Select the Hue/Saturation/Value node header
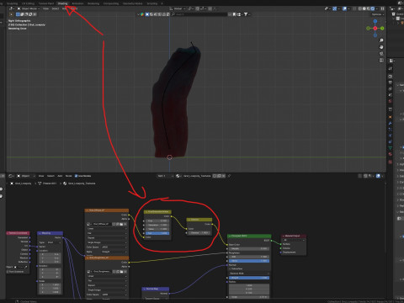404x303 pixels. click(x=157, y=211)
